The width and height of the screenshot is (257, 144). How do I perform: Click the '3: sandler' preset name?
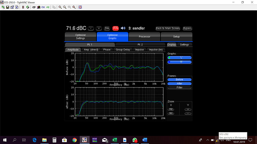click(x=137, y=28)
